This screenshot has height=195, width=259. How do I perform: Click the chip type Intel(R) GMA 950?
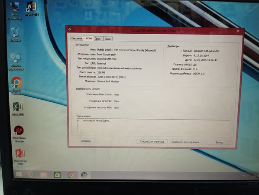point(107,59)
